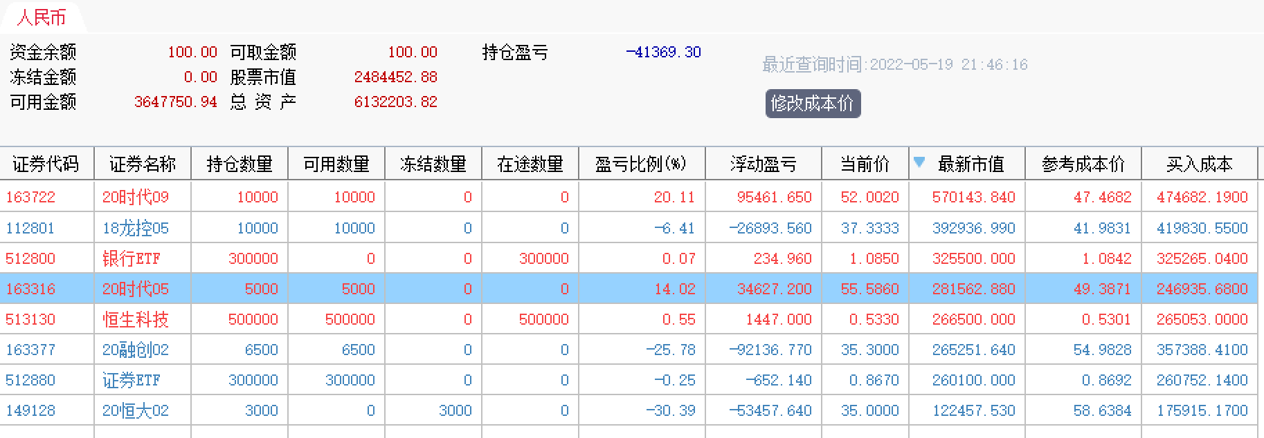Select the 20时代09 holding row
Image resolution: width=1264 pixels, height=438 pixels.
click(629, 197)
